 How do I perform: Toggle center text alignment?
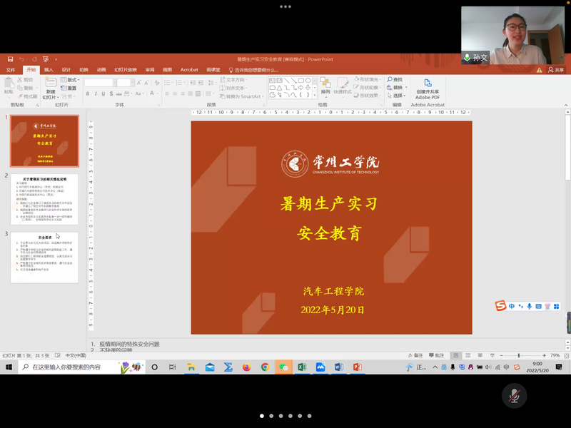pos(175,94)
